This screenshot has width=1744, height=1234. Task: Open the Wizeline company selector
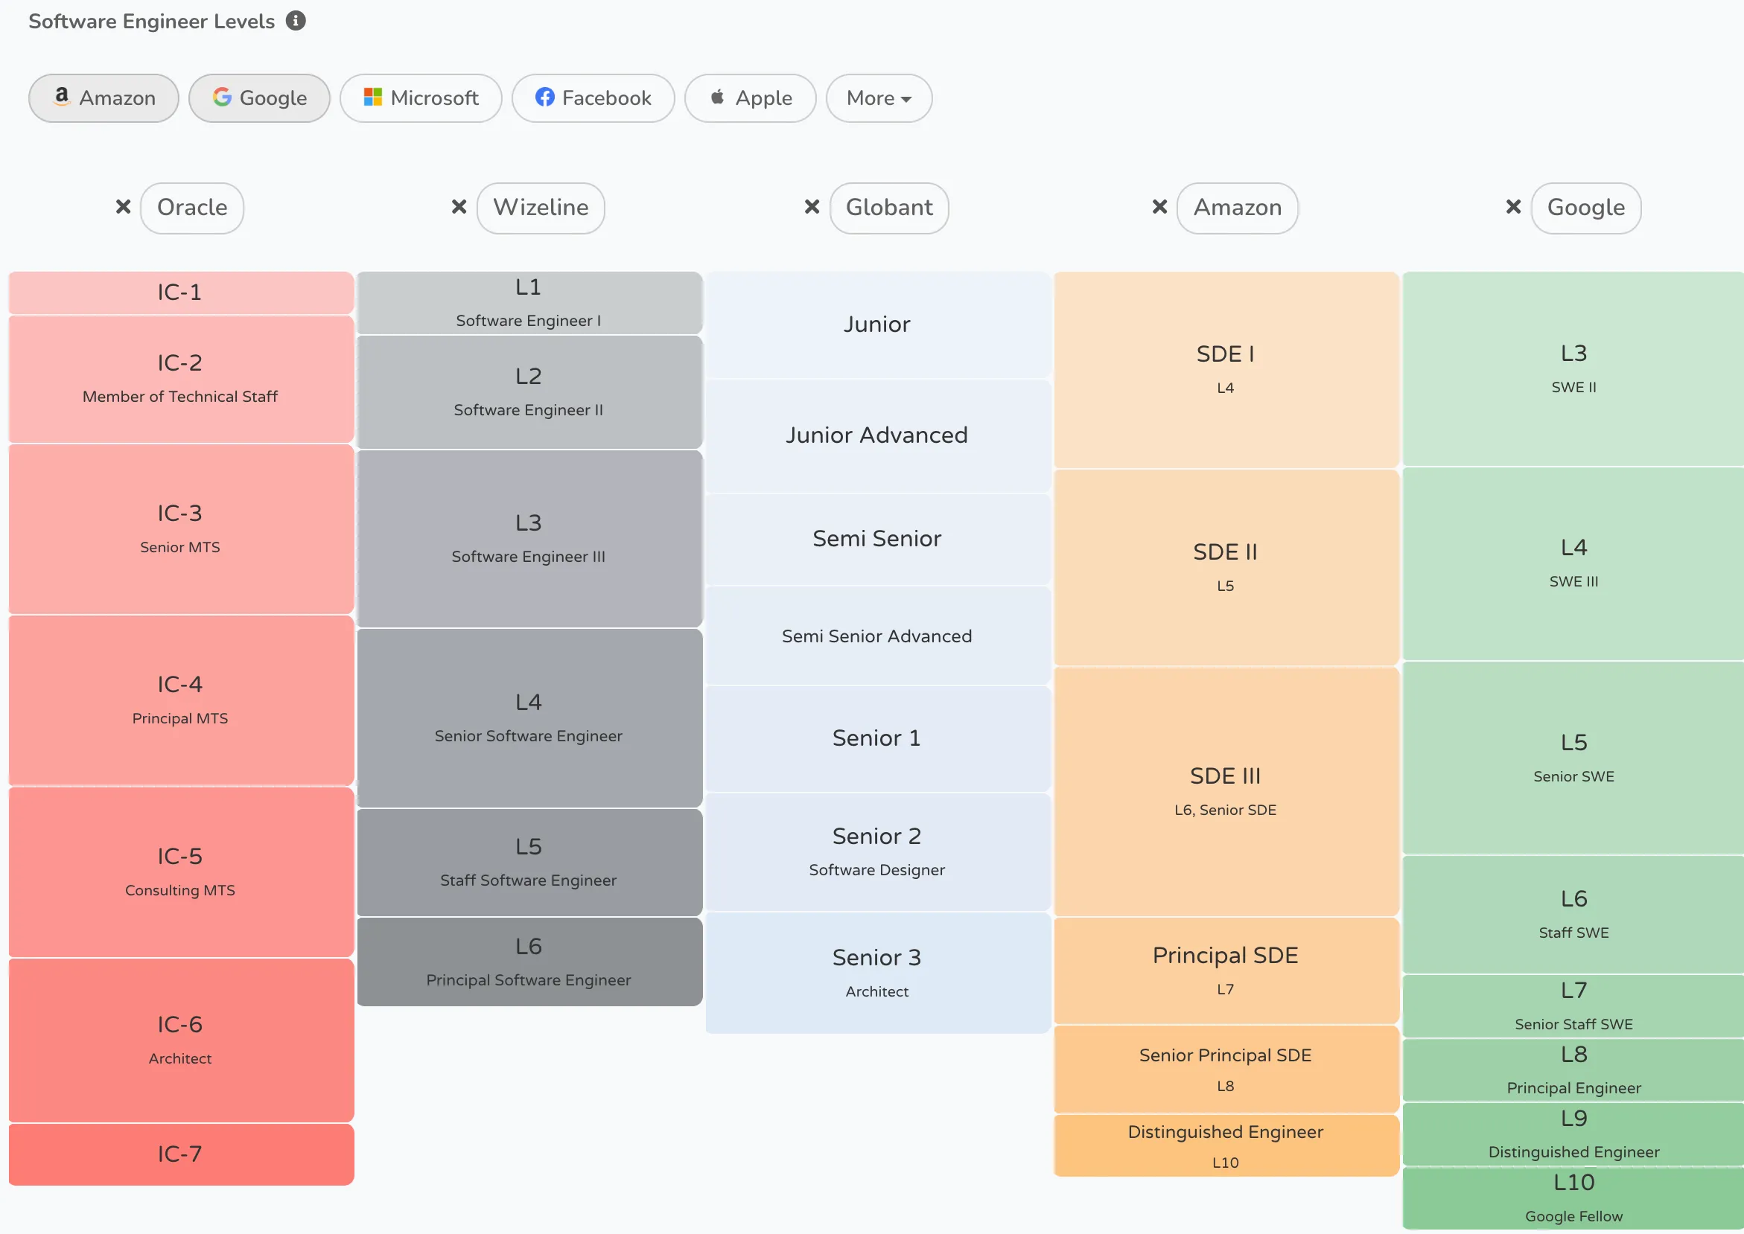pos(541,208)
